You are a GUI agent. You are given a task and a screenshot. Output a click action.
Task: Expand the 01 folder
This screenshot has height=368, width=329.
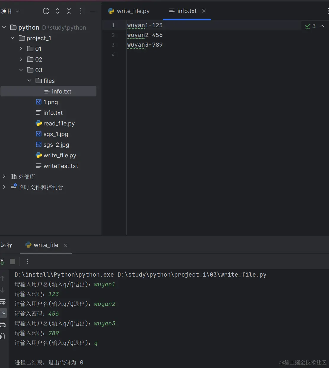coord(21,49)
